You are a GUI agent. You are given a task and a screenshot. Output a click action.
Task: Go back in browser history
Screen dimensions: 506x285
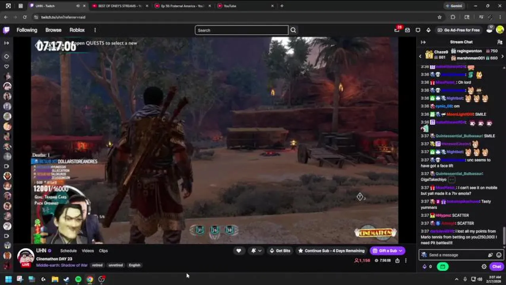tap(6, 17)
